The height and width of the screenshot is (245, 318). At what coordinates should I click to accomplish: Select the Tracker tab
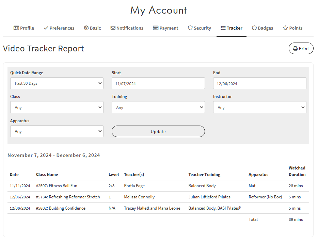[232, 28]
